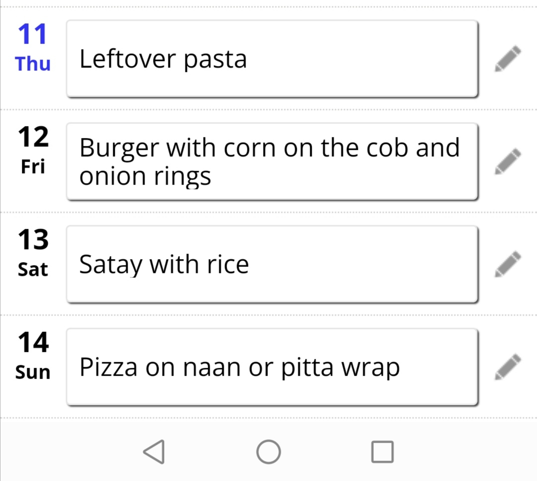Open the Pizza on naan or pitta wrap card
537x481 pixels.
point(272,367)
